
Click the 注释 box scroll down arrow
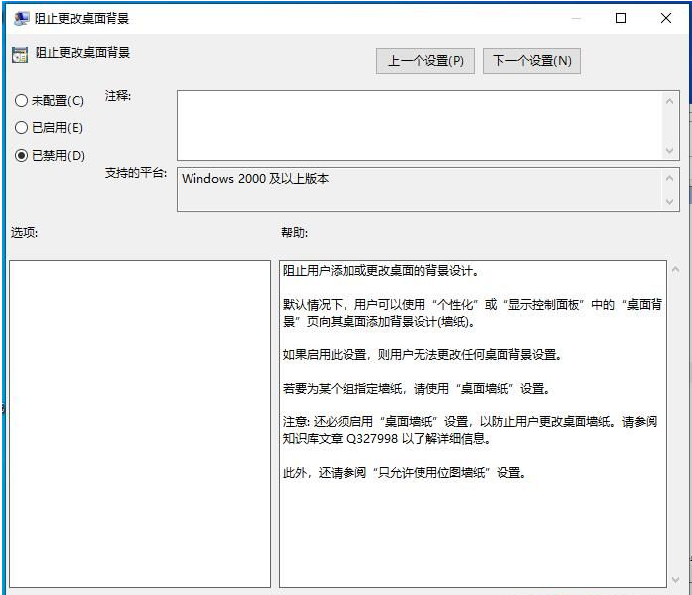(x=671, y=151)
